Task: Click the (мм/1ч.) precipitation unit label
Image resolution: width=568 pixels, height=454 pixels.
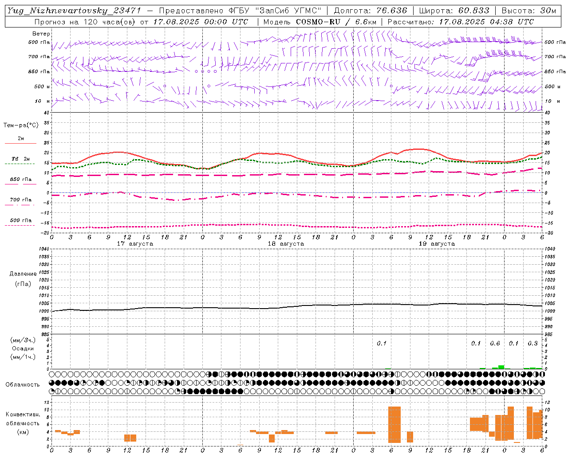Action: [23, 357]
